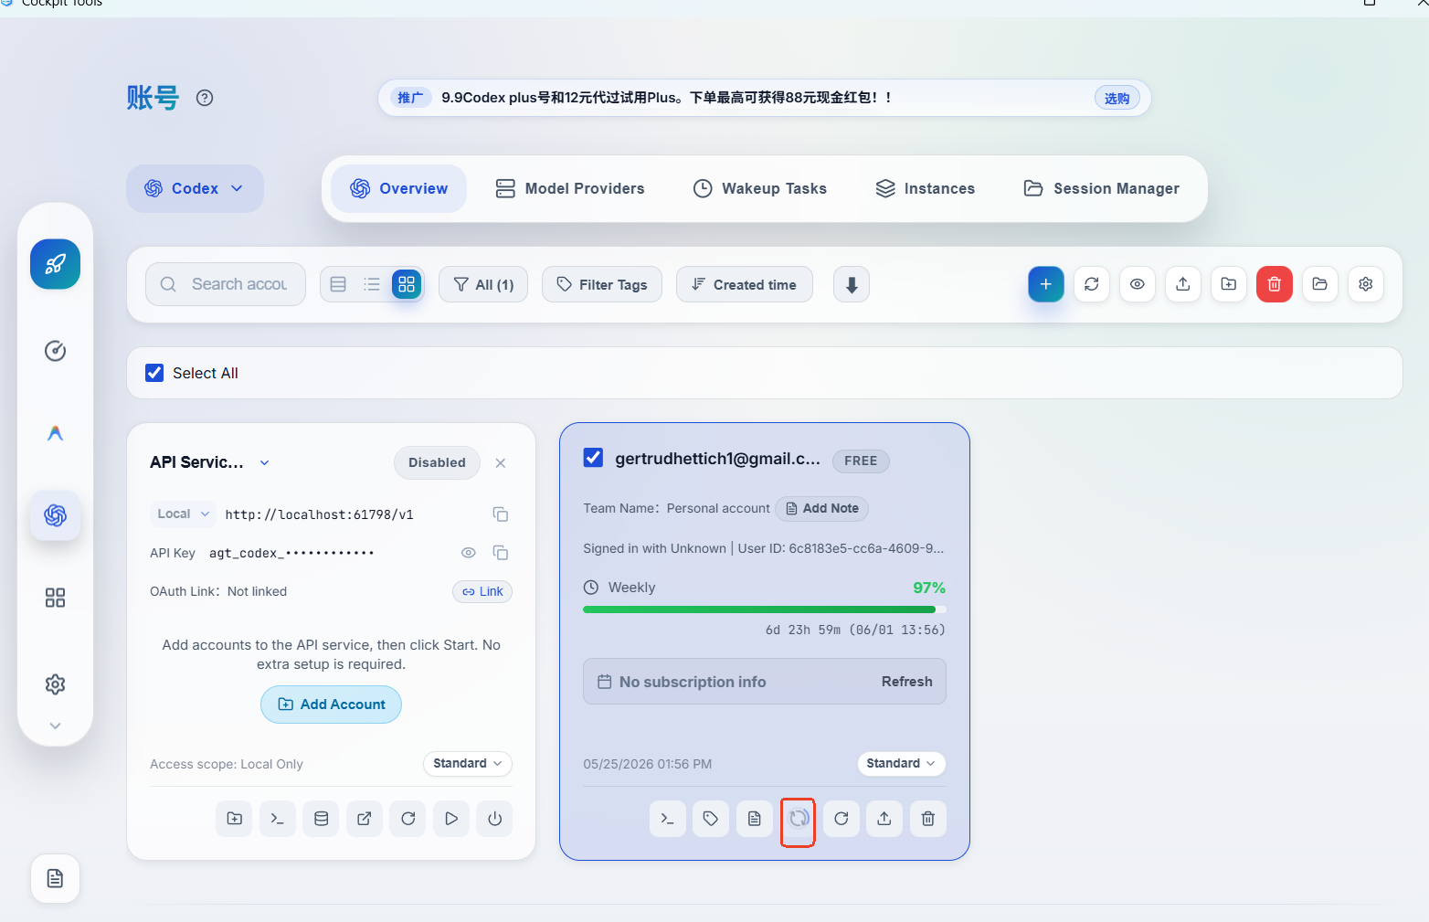Close the API Service card with X
The height and width of the screenshot is (922, 1429).
501,463
